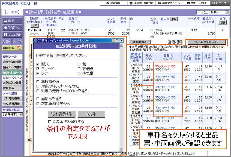The width and height of the screenshot is (231, 157).
Task: Open 操作マニュアル menu item
Action: coord(169,3)
